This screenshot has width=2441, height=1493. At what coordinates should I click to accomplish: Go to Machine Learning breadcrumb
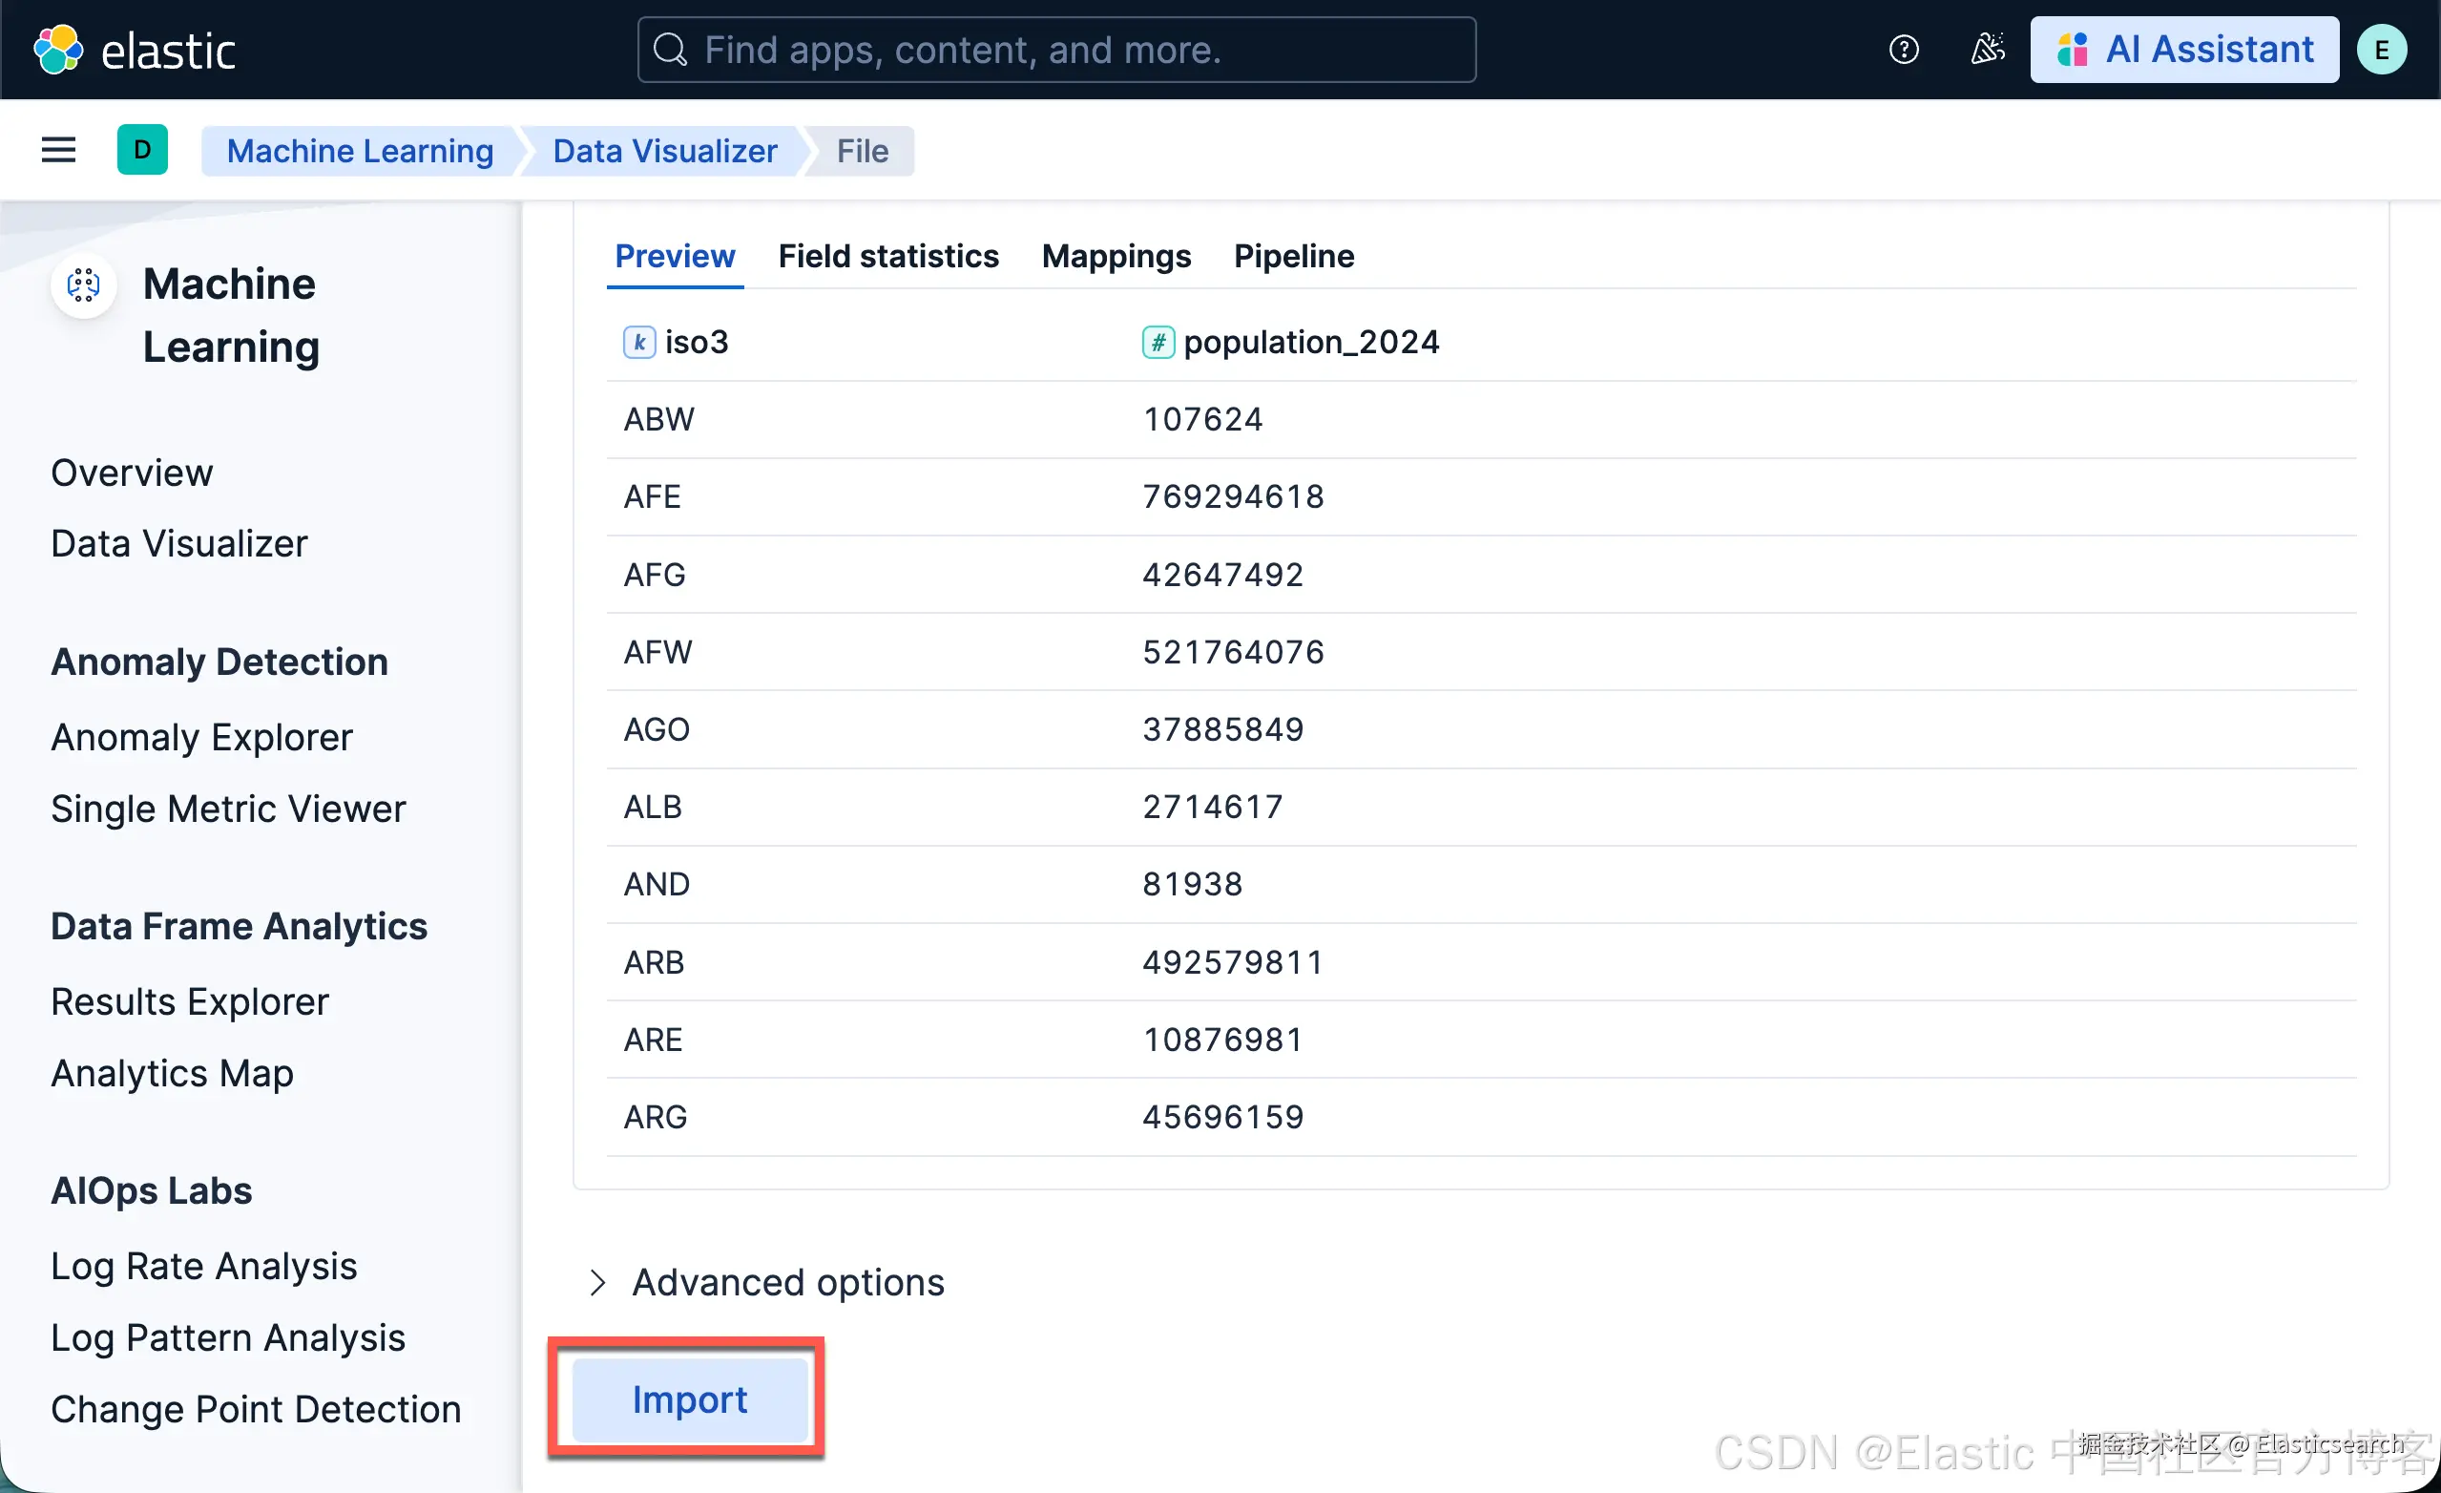click(360, 151)
